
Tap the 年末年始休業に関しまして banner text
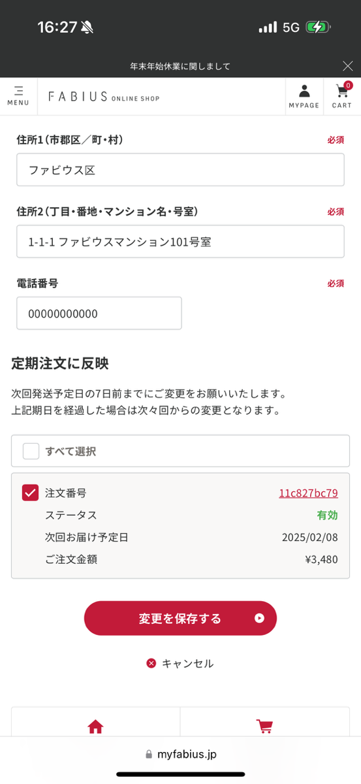[x=180, y=66]
